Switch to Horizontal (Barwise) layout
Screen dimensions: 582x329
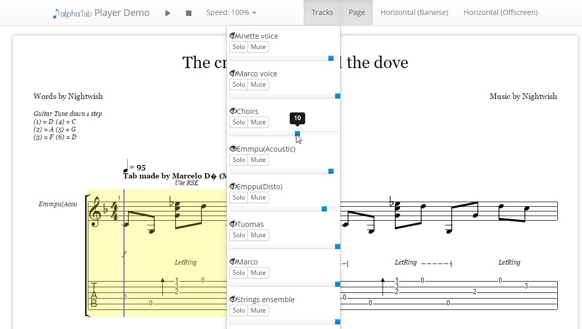[414, 12]
